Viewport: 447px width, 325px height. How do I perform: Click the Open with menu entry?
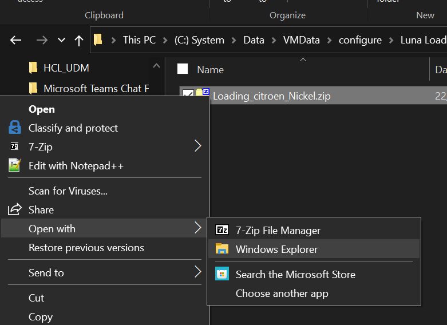pyautogui.click(x=105, y=228)
